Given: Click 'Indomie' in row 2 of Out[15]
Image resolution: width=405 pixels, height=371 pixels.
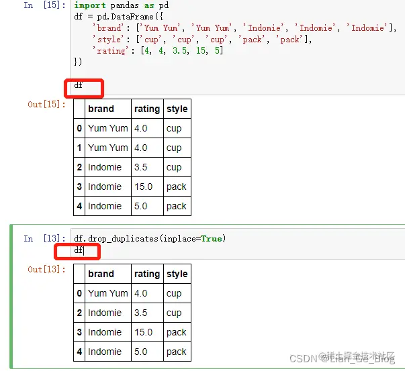Looking at the screenshot, I should (105, 167).
